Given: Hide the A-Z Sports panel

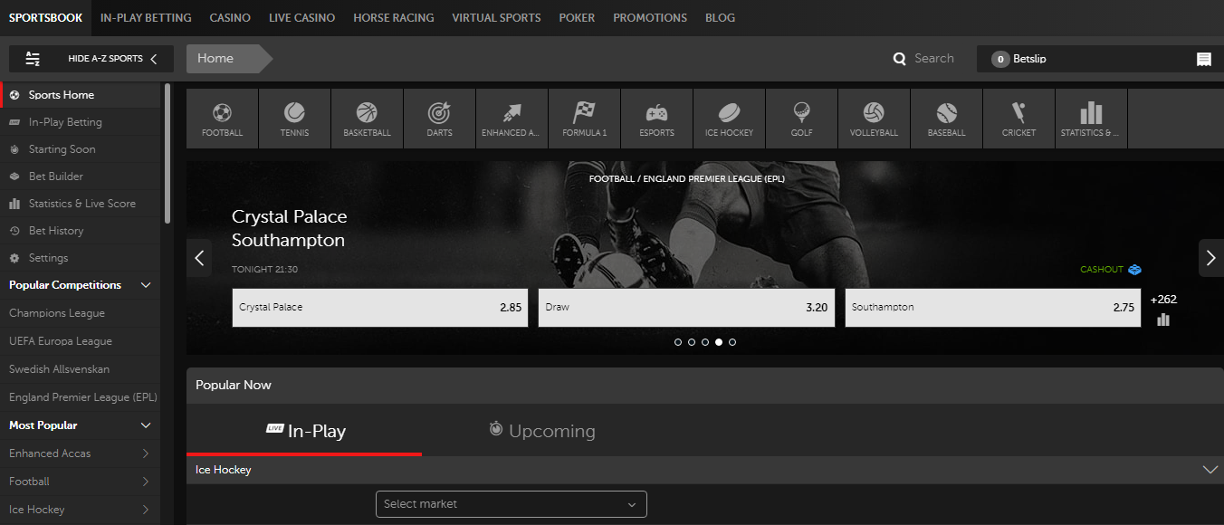Looking at the screenshot, I should pos(92,59).
